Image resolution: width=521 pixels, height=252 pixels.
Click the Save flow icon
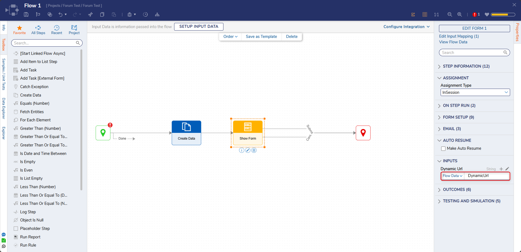tap(26, 14)
